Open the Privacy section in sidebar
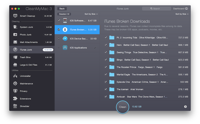The width and height of the screenshot is (200, 124). point(23,91)
